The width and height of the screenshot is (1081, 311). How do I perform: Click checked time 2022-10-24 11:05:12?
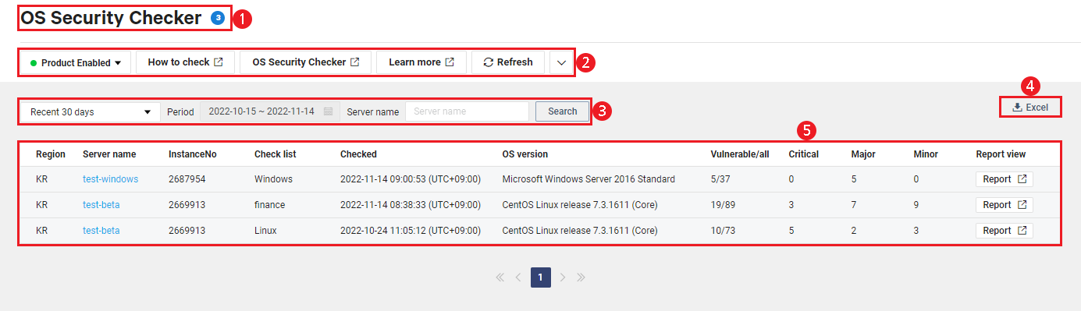point(411,231)
